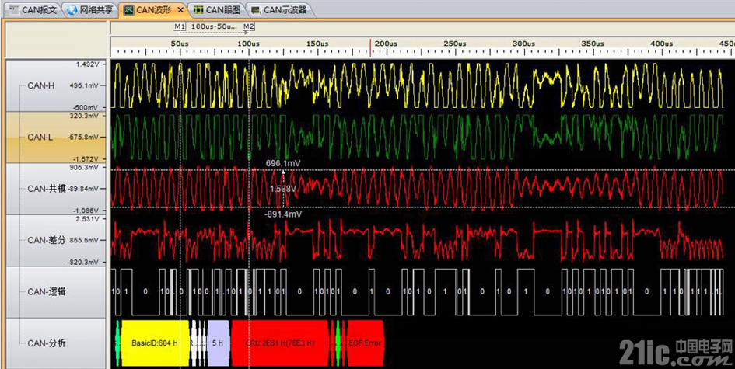Viewport: 735px width, 369px height.
Task: Click the 400us mark on the time ruler
Action: (x=661, y=44)
